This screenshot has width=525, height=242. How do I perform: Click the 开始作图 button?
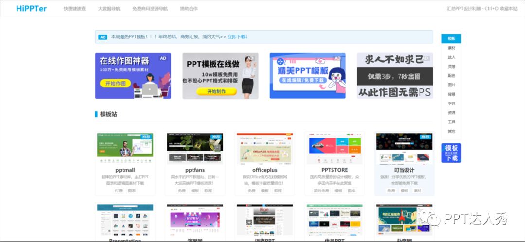116,84
